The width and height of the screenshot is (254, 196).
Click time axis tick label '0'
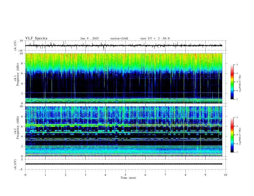pyautogui.click(x=25, y=175)
